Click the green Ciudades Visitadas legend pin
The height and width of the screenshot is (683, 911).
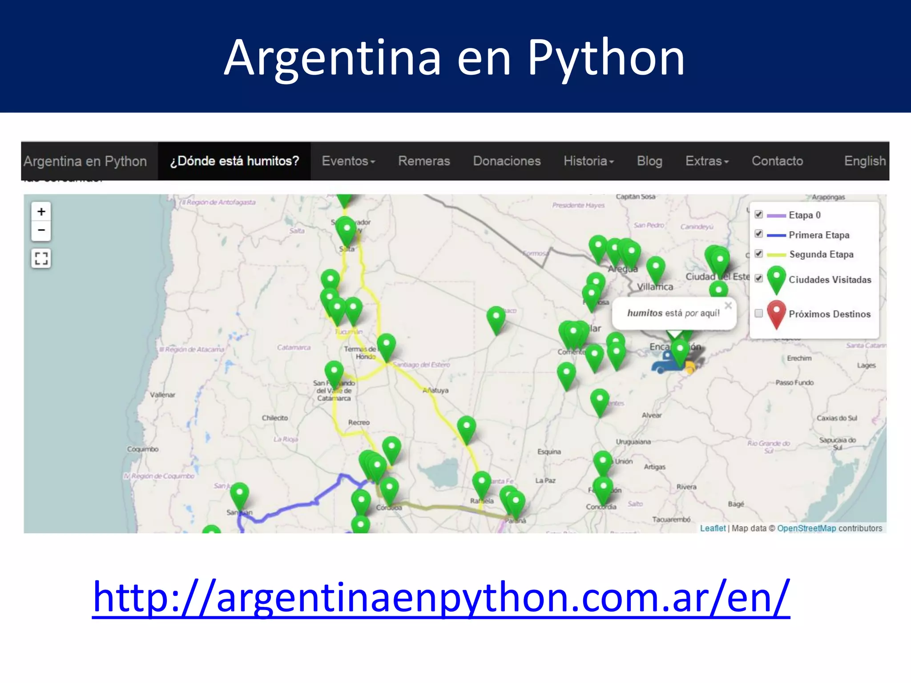776,280
